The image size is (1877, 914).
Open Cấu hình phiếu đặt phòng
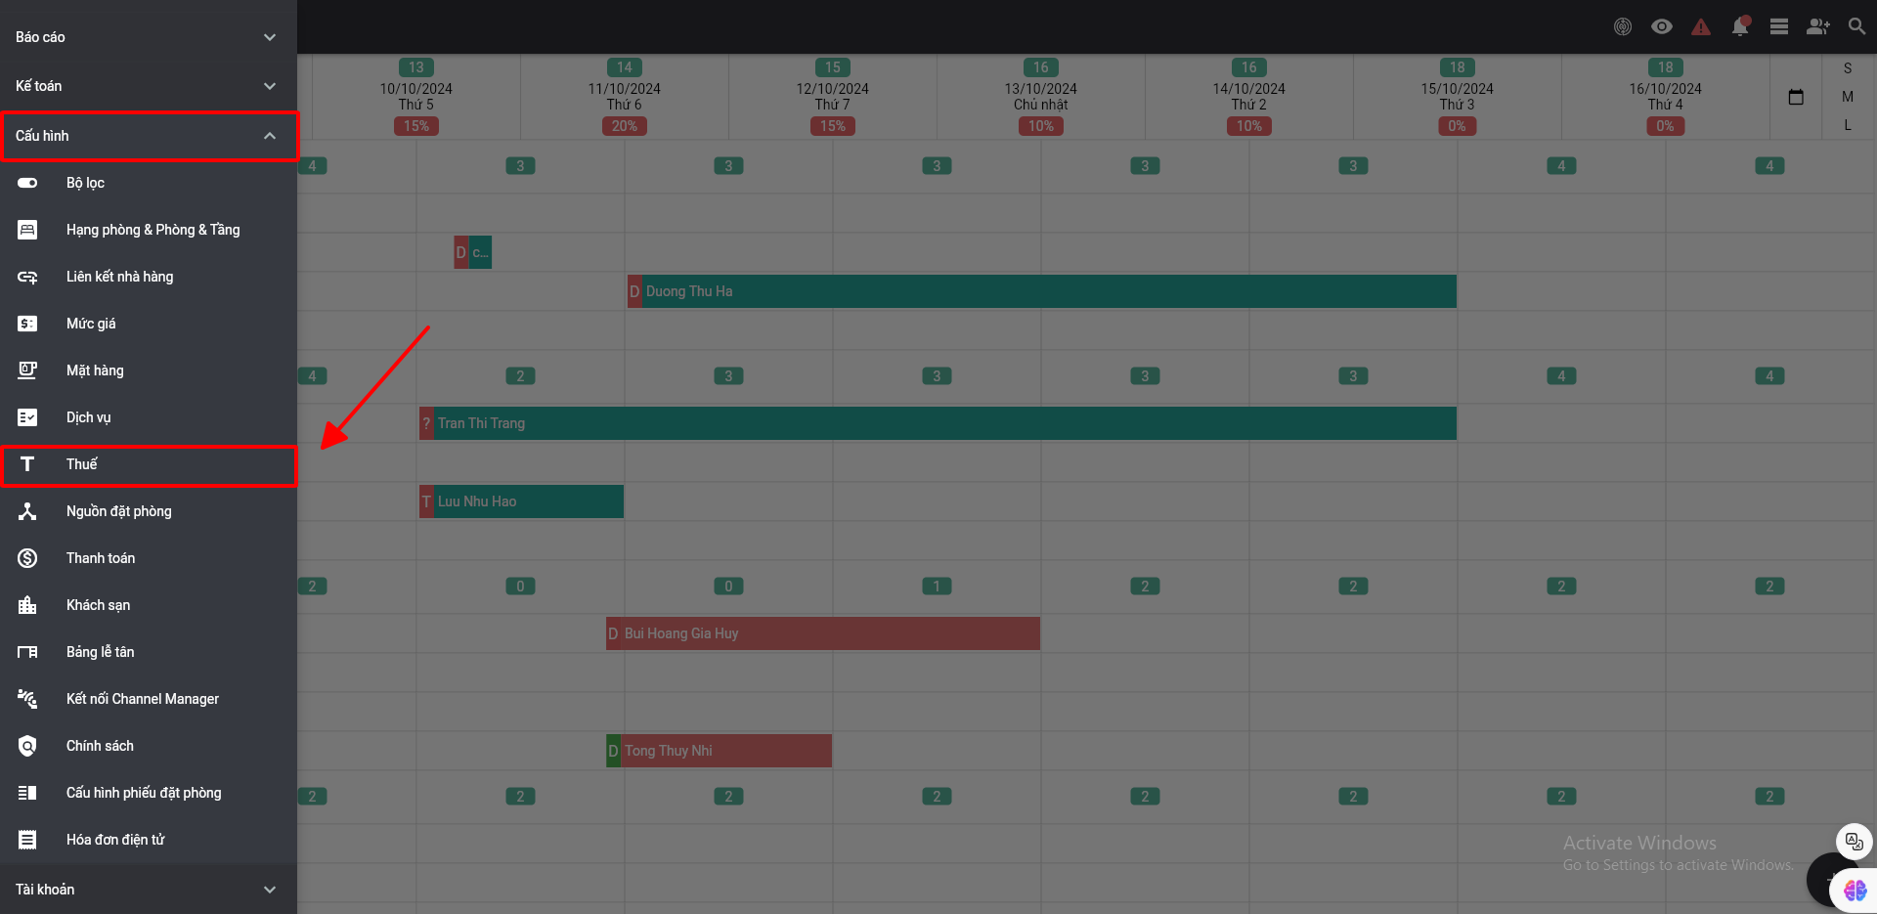coord(149,793)
